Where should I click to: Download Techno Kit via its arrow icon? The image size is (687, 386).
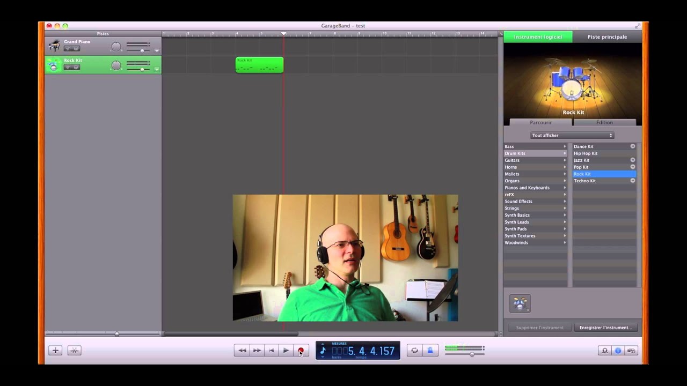click(x=633, y=181)
